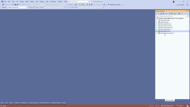The image size is (190, 107).
Task: Open the Continue button dropdown arrow
Action: 74,5
